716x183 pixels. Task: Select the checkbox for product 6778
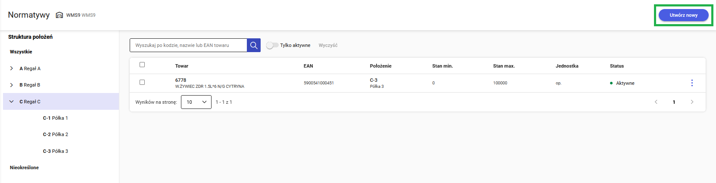pos(142,82)
